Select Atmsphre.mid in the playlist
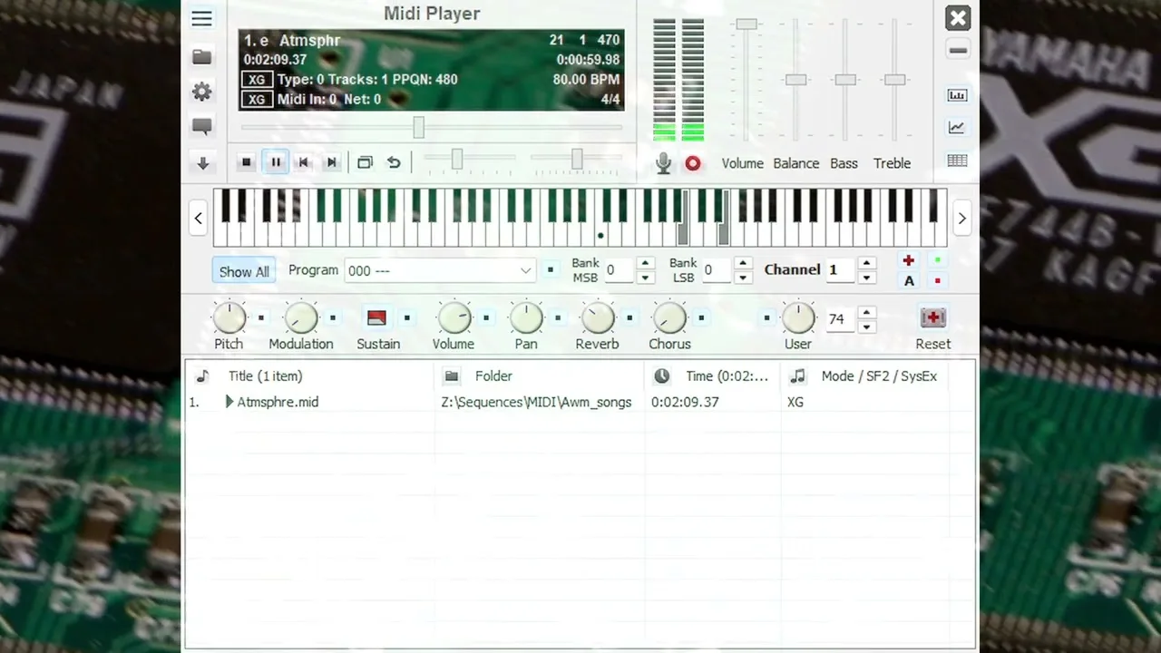 [278, 402]
